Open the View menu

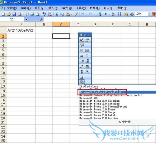click(x=39, y=8)
